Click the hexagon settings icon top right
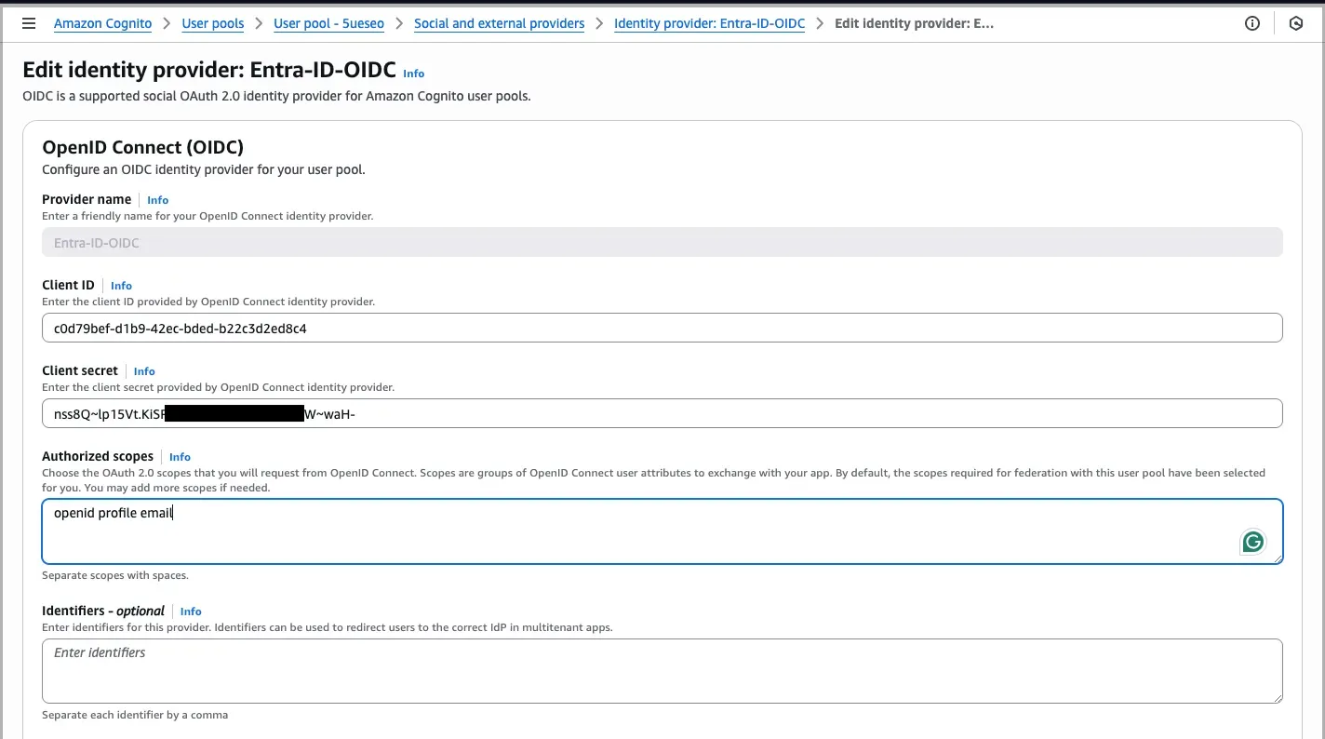 (1296, 23)
